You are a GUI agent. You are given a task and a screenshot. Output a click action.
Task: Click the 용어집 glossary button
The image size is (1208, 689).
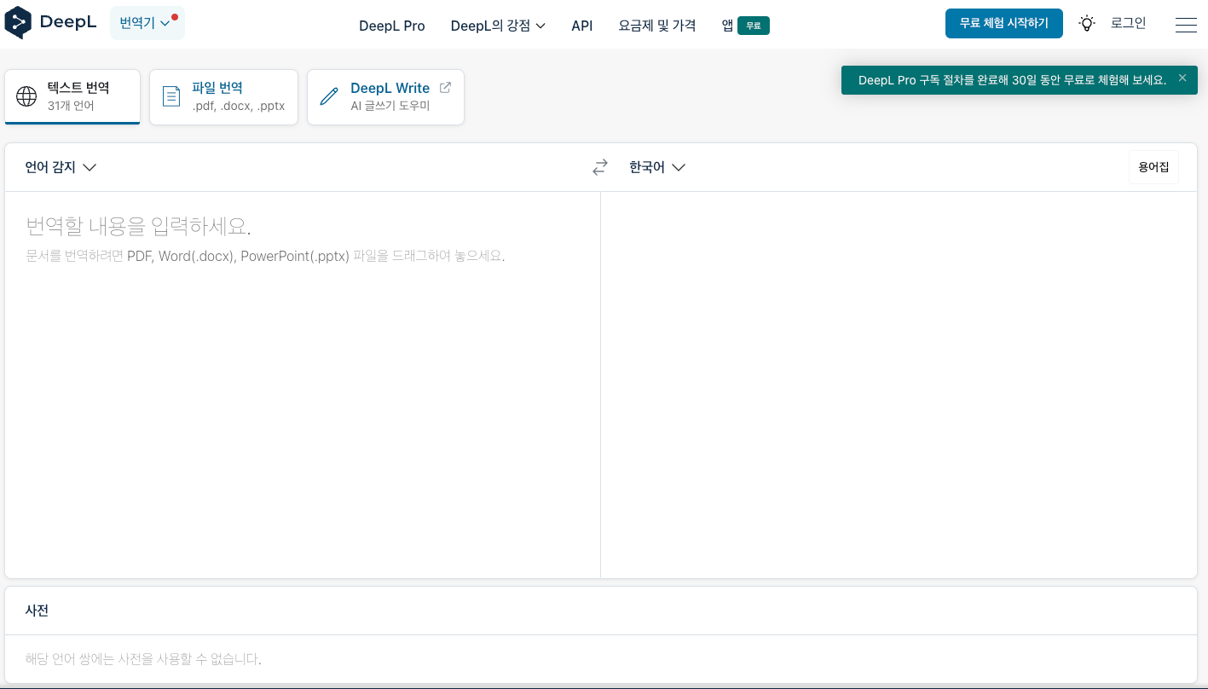click(x=1153, y=167)
